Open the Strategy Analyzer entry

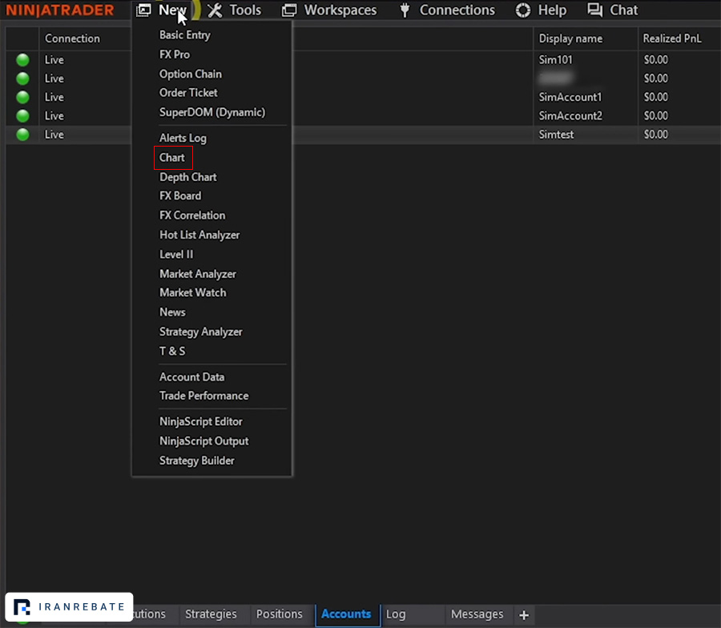(x=200, y=332)
